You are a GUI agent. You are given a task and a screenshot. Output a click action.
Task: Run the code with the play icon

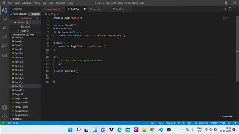(x=225, y=9)
